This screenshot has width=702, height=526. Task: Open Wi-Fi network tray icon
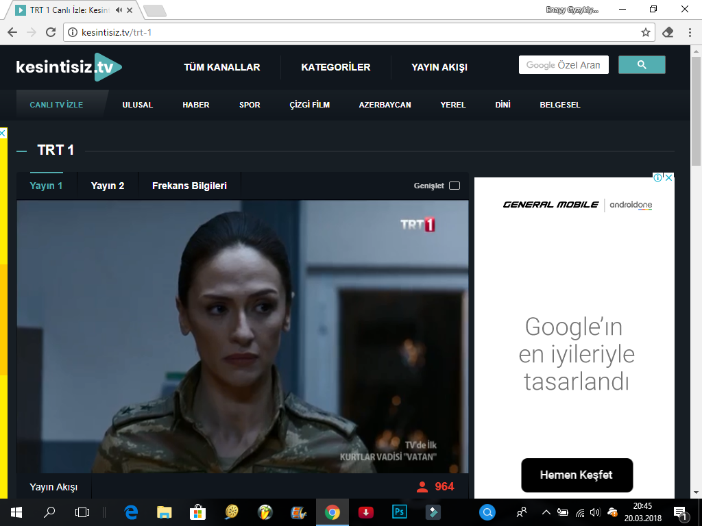580,512
